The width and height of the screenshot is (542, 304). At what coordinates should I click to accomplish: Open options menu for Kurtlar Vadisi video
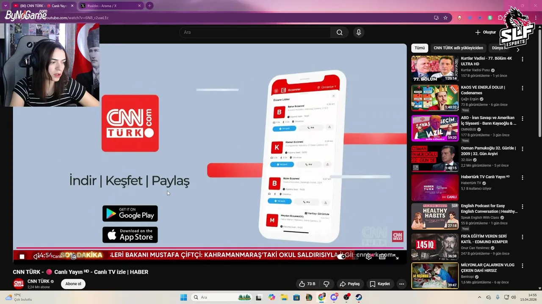pyautogui.click(x=522, y=59)
